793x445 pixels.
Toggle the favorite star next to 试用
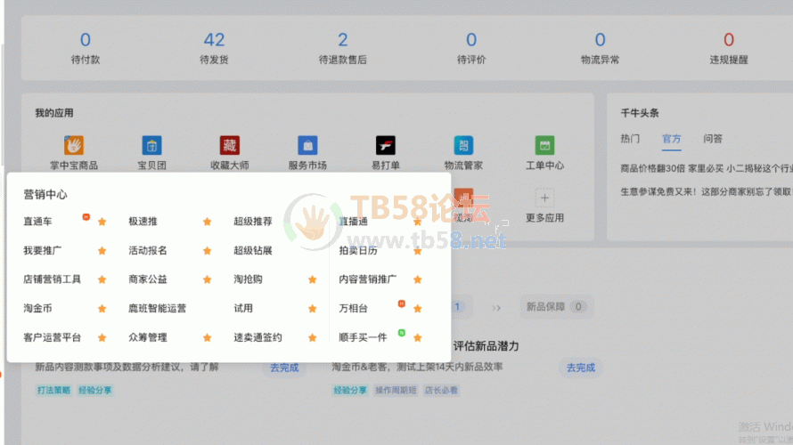[x=313, y=309]
